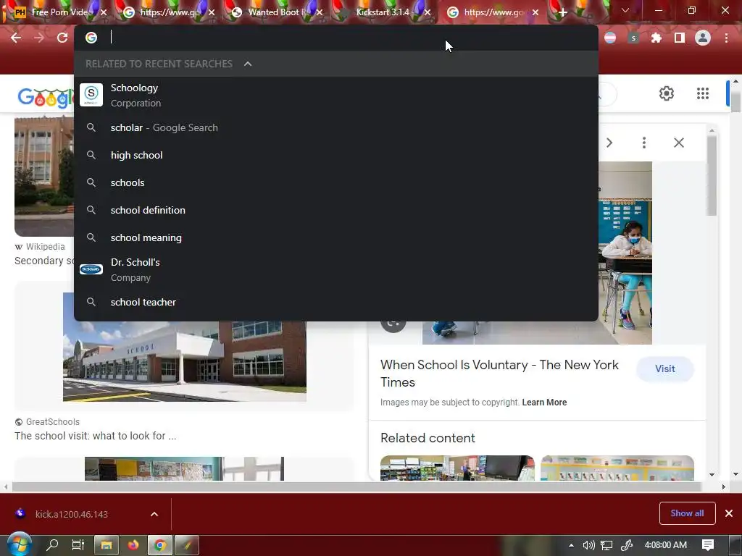
Task: Click the horizontal page scrollbar
Action: [x=355, y=487]
